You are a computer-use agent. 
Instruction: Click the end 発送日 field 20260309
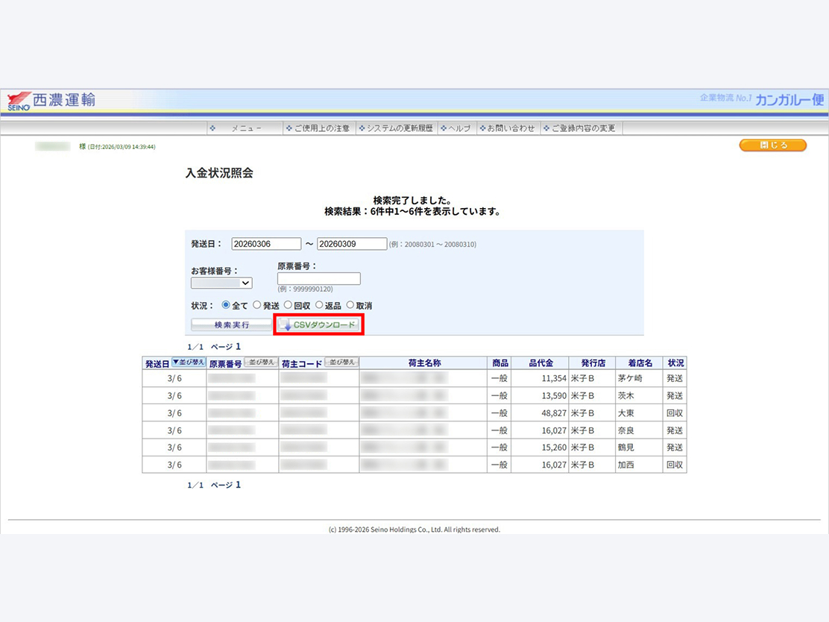point(352,244)
